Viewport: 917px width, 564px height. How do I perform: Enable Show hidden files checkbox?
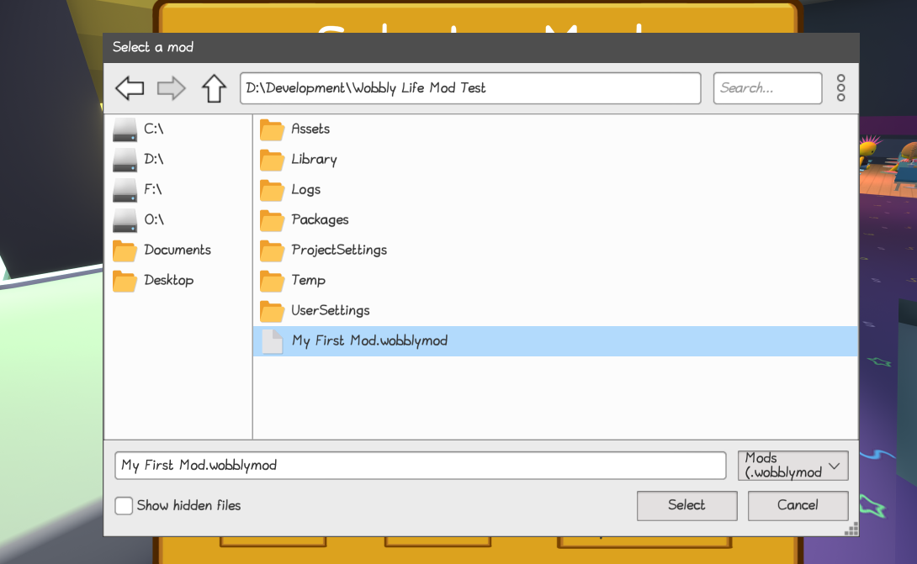click(x=124, y=505)
